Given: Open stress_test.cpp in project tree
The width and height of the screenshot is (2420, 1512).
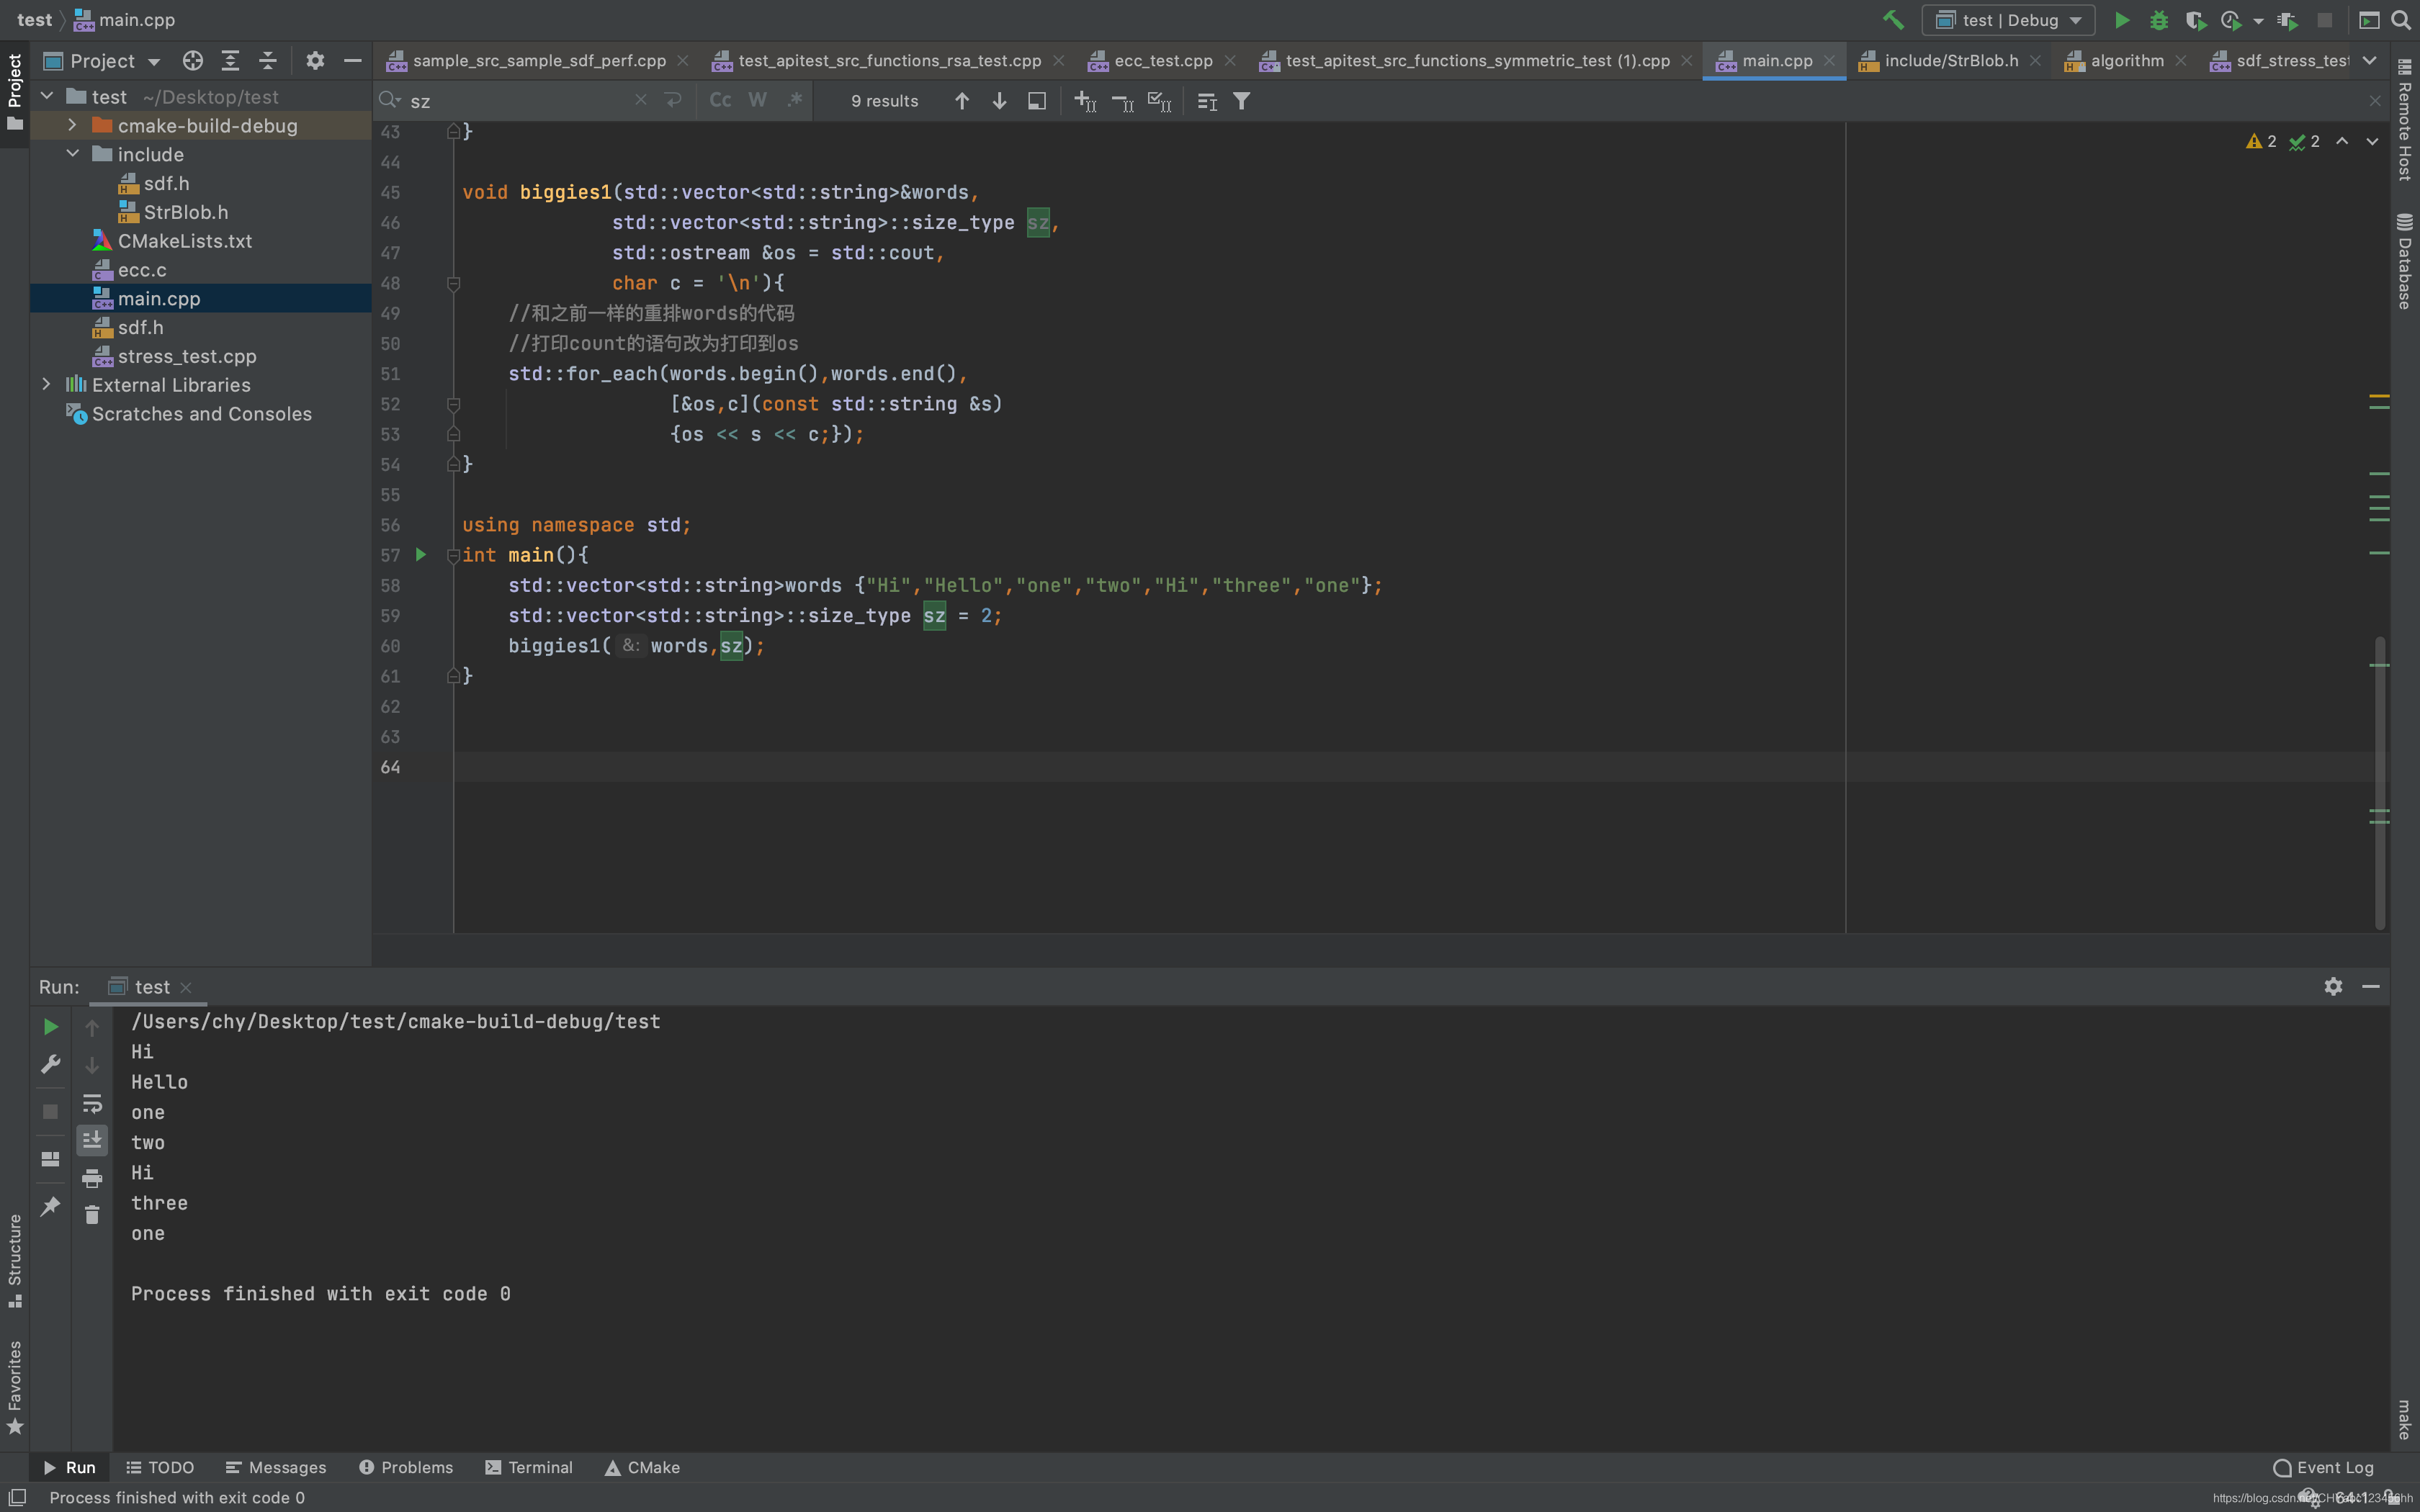Looking at the screenshot, I should click(187, 357).
